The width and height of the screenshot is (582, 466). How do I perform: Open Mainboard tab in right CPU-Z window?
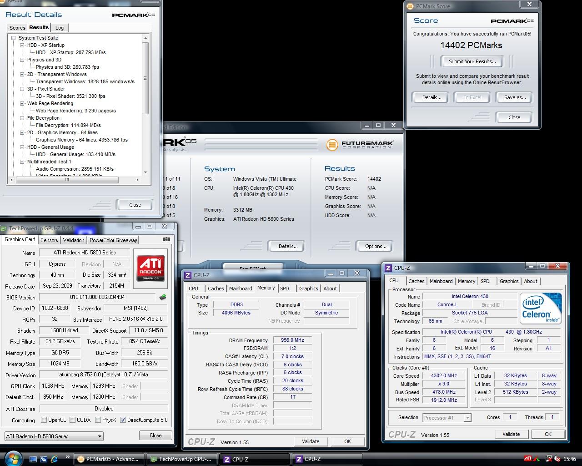point(441,281)
